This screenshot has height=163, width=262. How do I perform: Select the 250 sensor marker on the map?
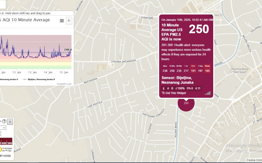186,103
